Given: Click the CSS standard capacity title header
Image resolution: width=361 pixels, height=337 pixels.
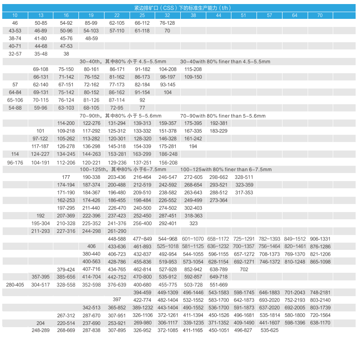Looking at the screenshot, I should (x=180, y=8).
